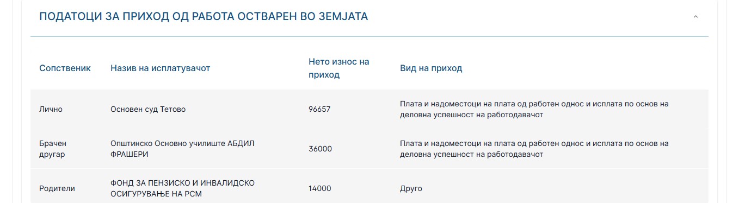Viewport: 739px width, 203px height.
Task: Select the Лично owner cell
Action: point(51,109)
